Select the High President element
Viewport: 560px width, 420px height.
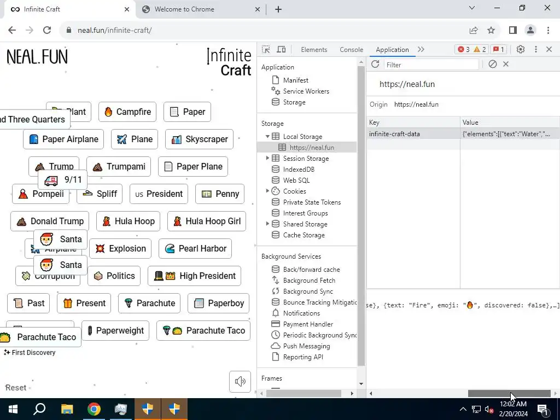(x=195, y=276)
